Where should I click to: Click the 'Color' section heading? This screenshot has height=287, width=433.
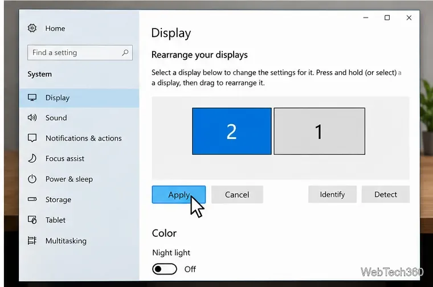164,233
